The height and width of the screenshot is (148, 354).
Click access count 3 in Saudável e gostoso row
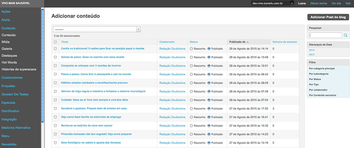[273, 108]
